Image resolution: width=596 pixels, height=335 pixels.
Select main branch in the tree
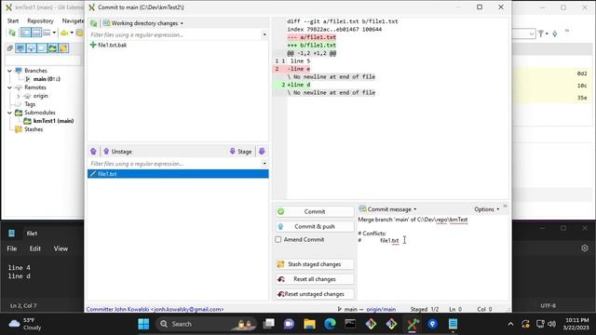point(47,79)
